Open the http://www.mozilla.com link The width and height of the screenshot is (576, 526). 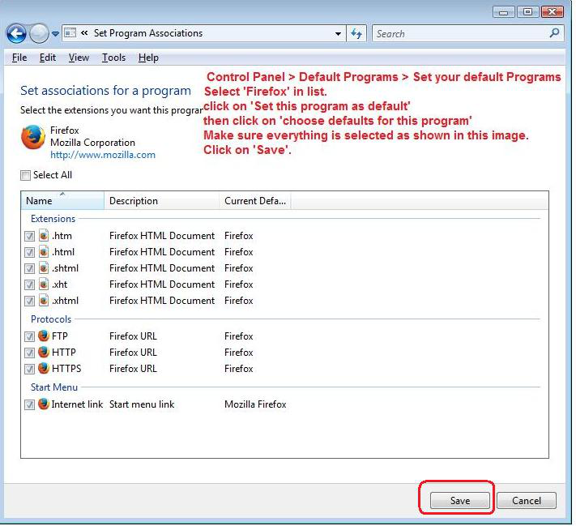pos(103,155)
